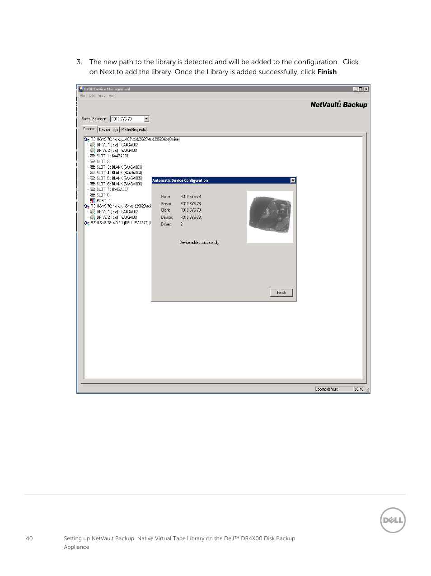This screenshot has height=576, width=431.
Task: Click the 'Device added successfully' message
Action: pyautogui.click(x=199, y=242)
